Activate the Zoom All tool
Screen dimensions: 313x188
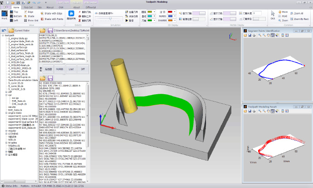(297, 13)
